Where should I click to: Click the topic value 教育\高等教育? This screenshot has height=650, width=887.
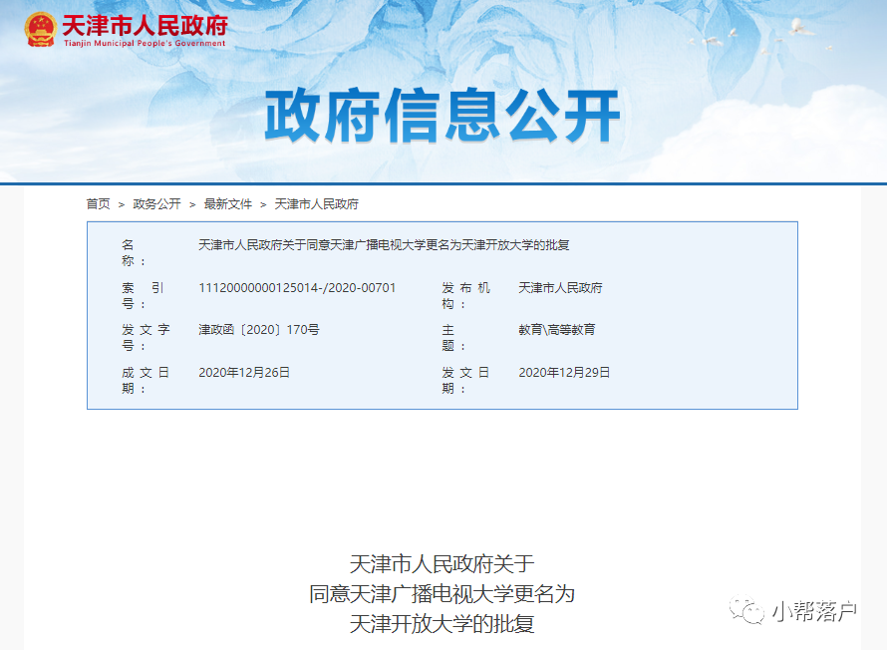click(556, 330)
